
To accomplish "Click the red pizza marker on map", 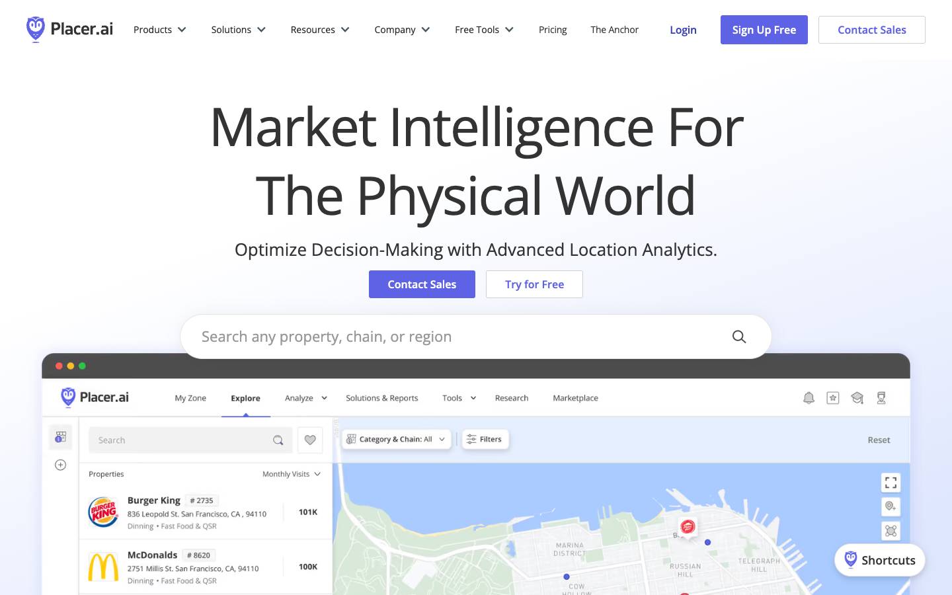I will [x=688, y=527].
